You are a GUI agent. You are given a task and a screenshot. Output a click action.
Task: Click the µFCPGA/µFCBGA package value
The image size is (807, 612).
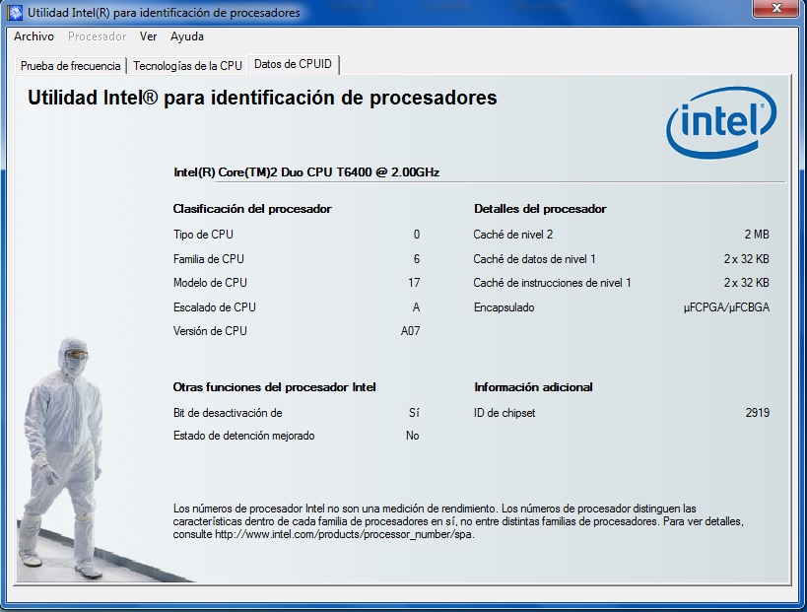(x=727, y=307)
